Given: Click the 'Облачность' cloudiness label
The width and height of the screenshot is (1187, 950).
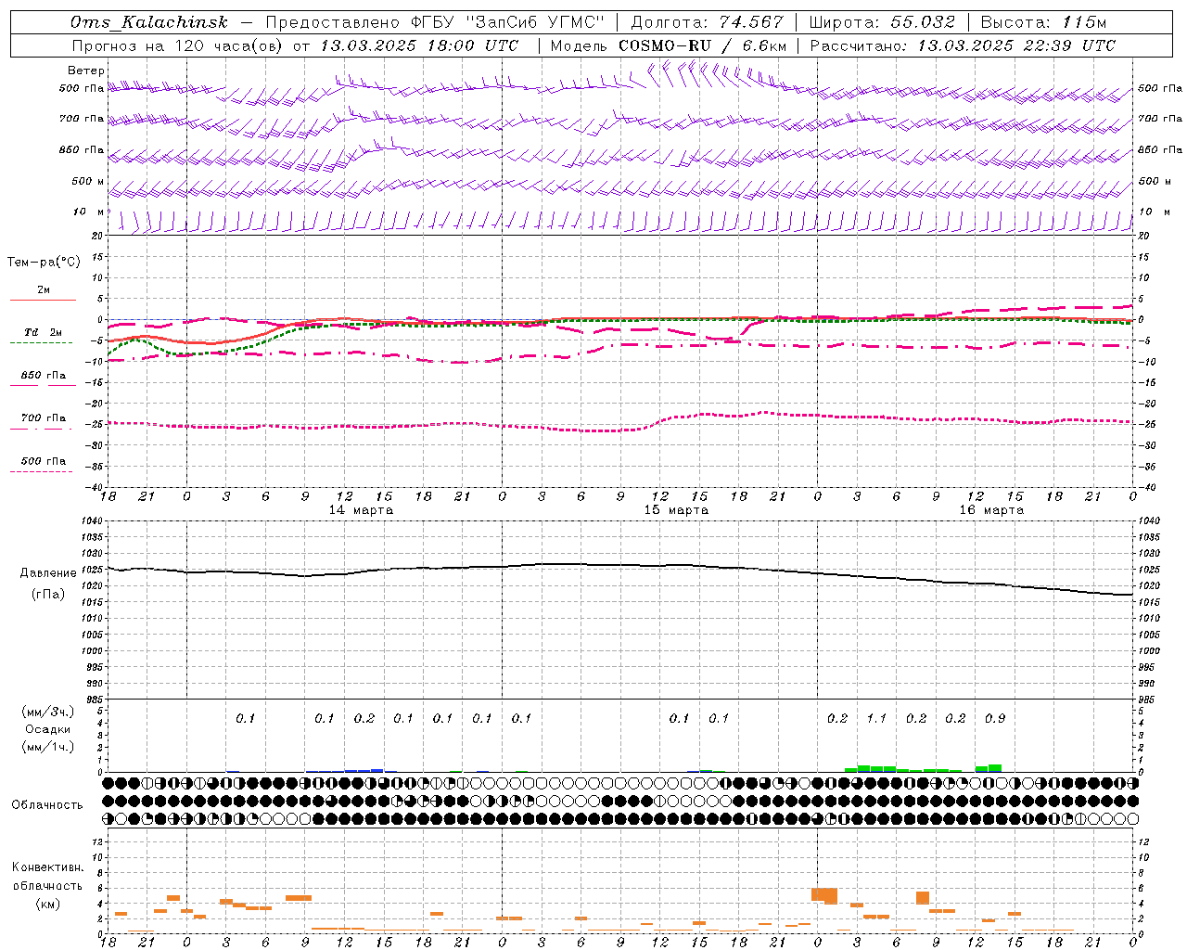Looking at the screenshot, I should click(x=47, y=804).
